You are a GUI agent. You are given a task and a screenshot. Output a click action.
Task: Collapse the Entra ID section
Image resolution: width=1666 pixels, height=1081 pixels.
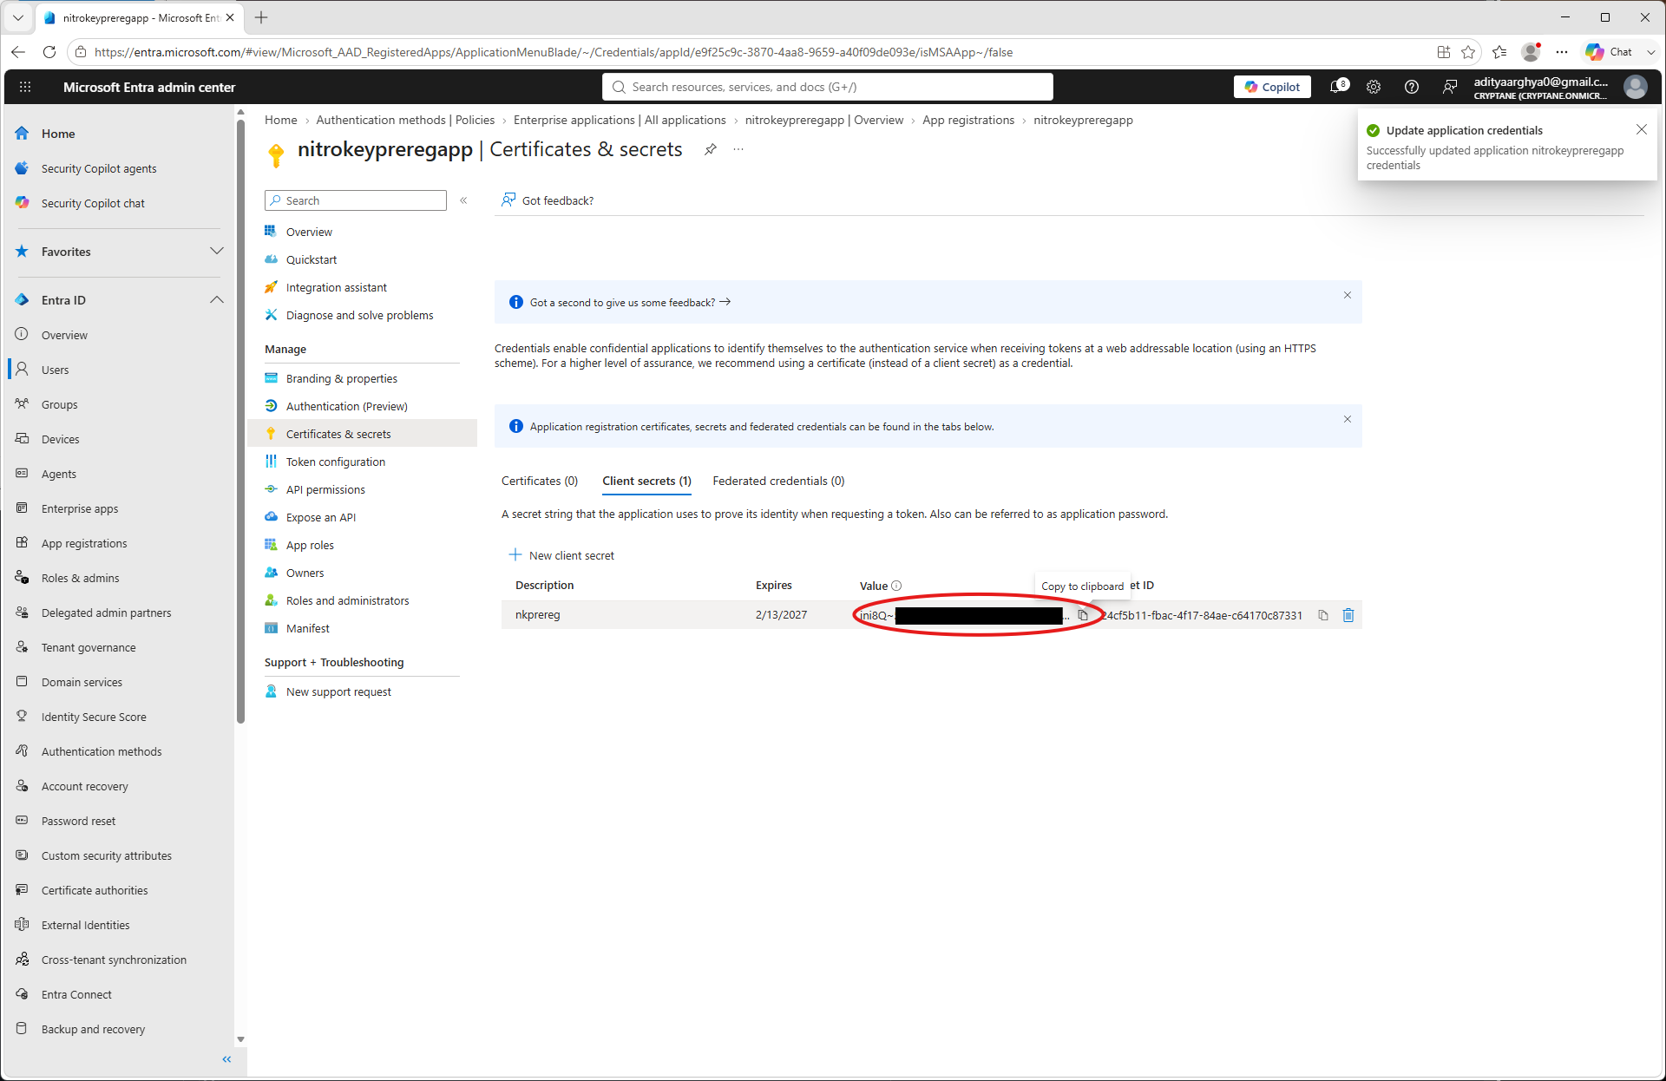(217, 300)
